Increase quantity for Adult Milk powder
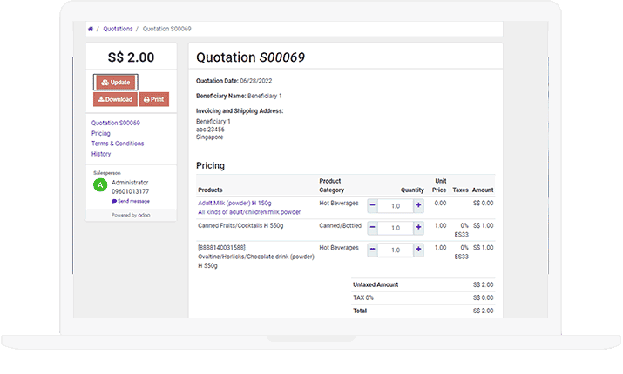The image size is (623, 374). (418, 205)
